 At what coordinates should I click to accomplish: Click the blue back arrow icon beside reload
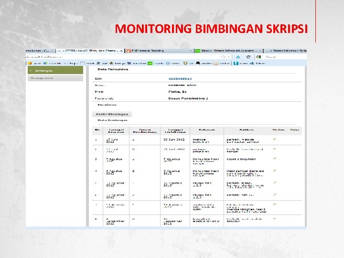(x=238, y=57)
